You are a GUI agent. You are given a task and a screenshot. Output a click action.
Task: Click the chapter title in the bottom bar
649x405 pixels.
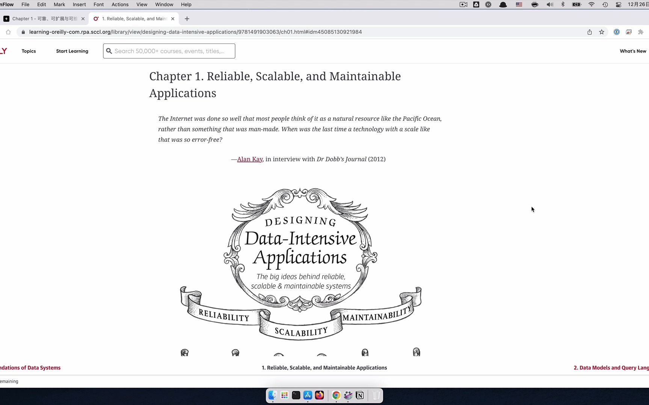[x=324, y=367]
